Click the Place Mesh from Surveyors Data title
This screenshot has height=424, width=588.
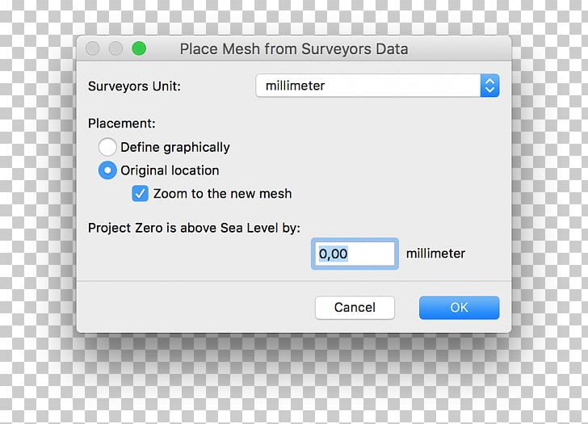coord(294,49)
